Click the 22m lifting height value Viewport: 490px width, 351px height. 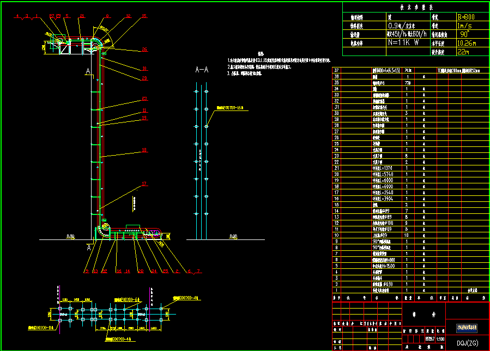pos(462,51)
